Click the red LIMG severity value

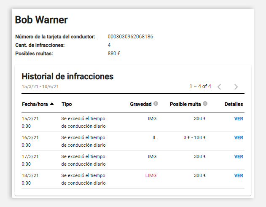pyautogui.click(x=151, y=176)
